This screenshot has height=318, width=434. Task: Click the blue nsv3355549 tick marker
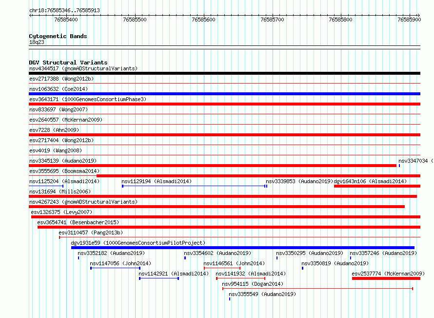click(x=230, y=299)
